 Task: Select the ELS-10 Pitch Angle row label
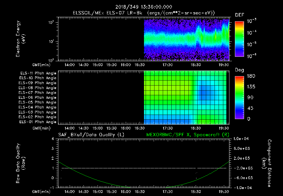pos(38,78)
